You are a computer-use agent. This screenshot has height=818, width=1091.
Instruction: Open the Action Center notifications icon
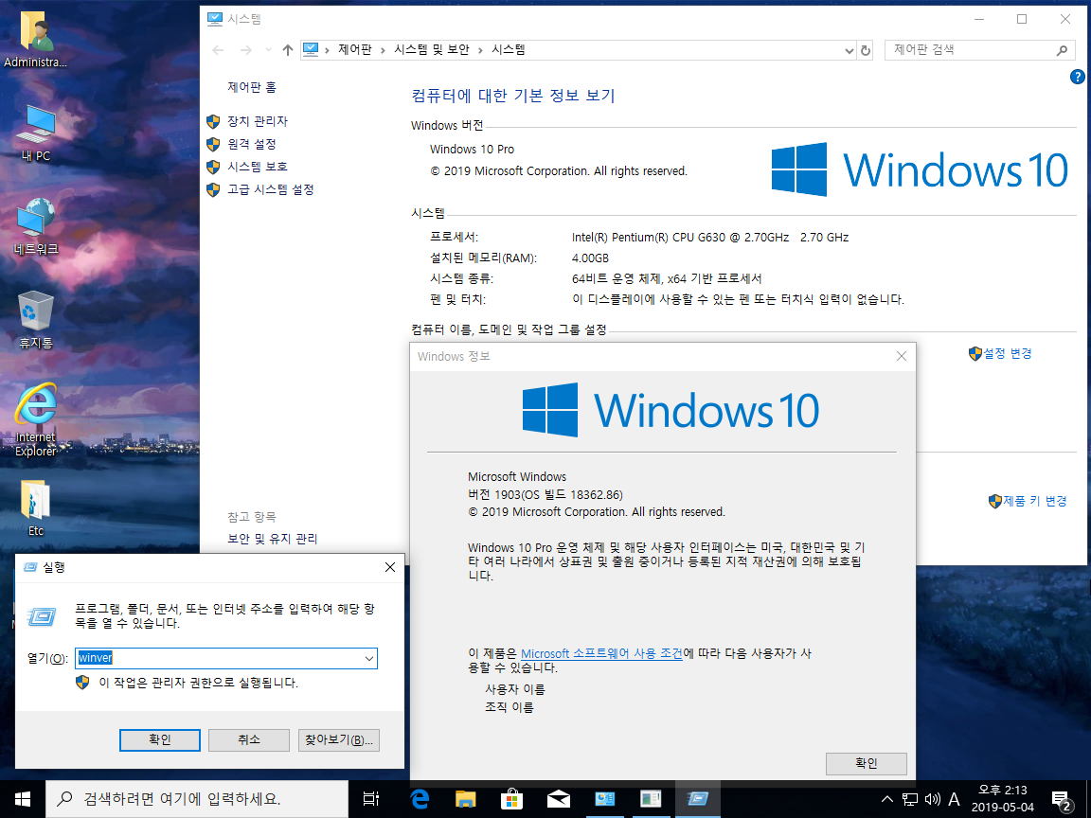coord(1061,799)
